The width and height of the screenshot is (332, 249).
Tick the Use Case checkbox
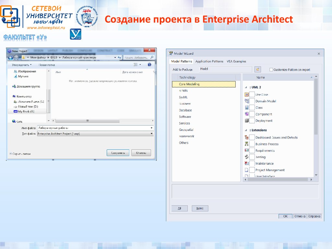[x=252, y=94]
